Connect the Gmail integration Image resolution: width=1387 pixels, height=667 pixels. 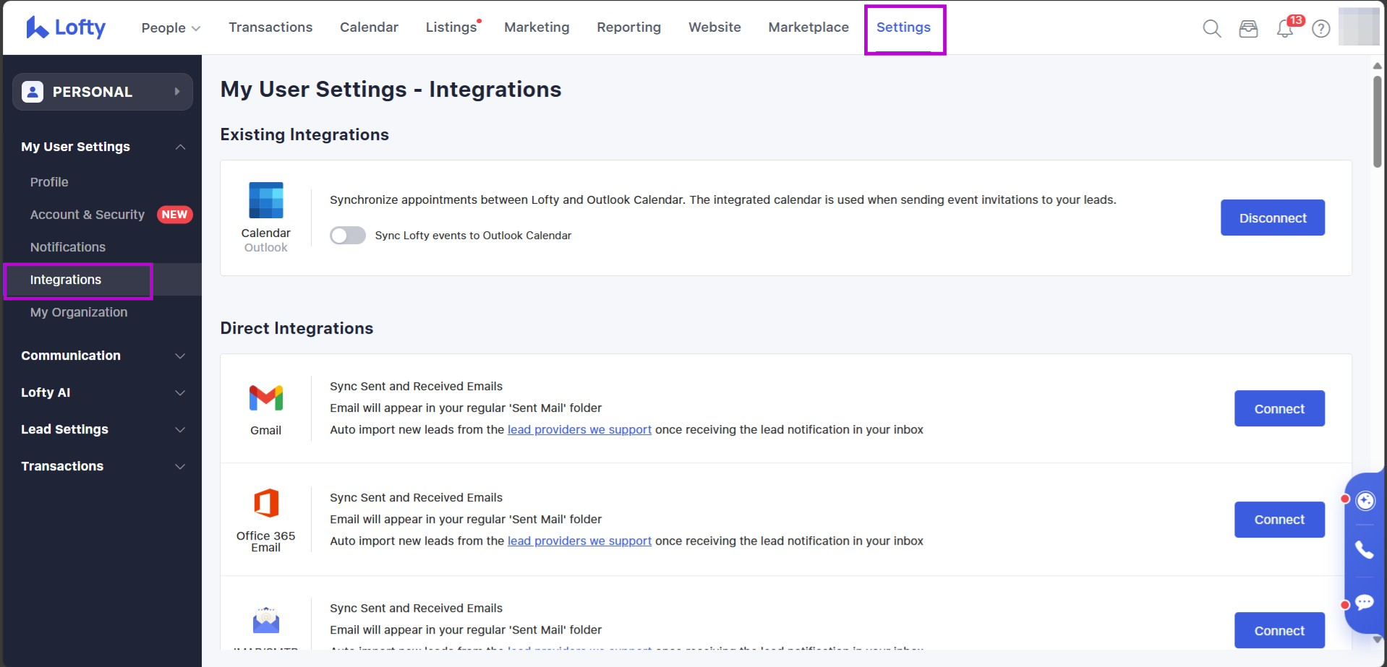click(1279, 408)
